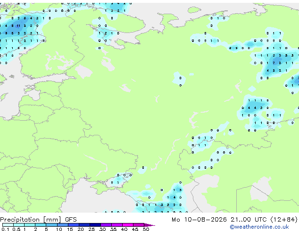Click the legend scale label "35"

(x=113, y=229)
